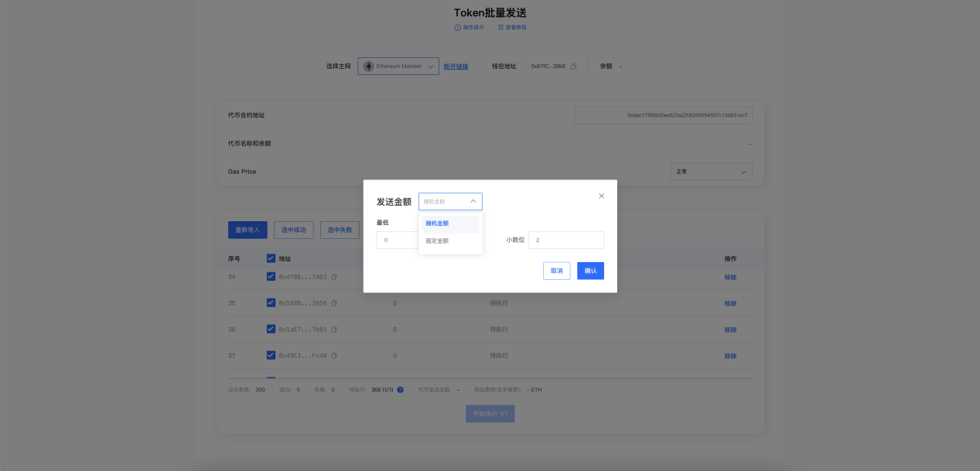Click the blue help icon beside 待执行 count

coord(400,390)
